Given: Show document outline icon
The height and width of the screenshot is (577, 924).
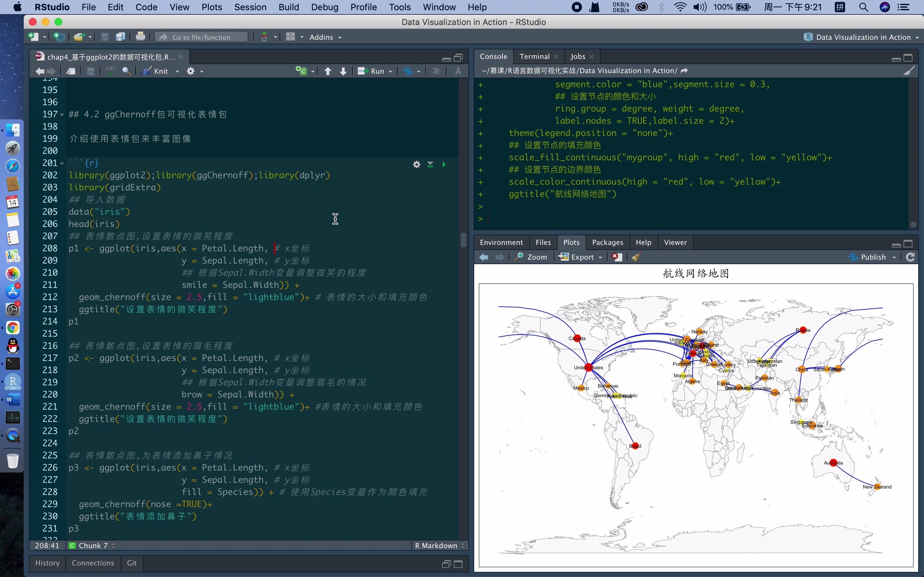Looking at the screenshot, I should [436, 71].
